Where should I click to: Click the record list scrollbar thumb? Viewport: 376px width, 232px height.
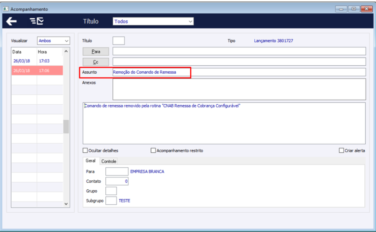(x=66, y=126)
